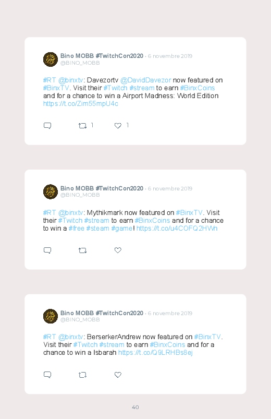Click the #BinxTV hashtag in BerserkerAndrew tweet

[x=208, y=337]
